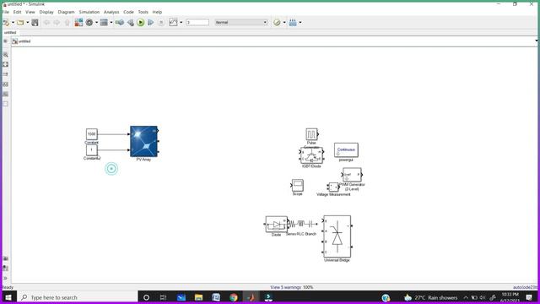Open the Analysis menu

tap(111, 12)
